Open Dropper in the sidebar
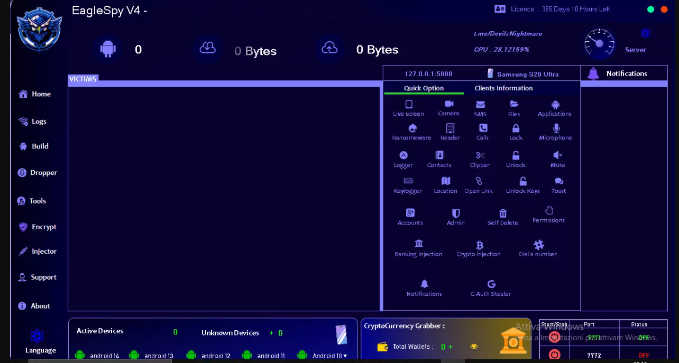 [37, 173]
